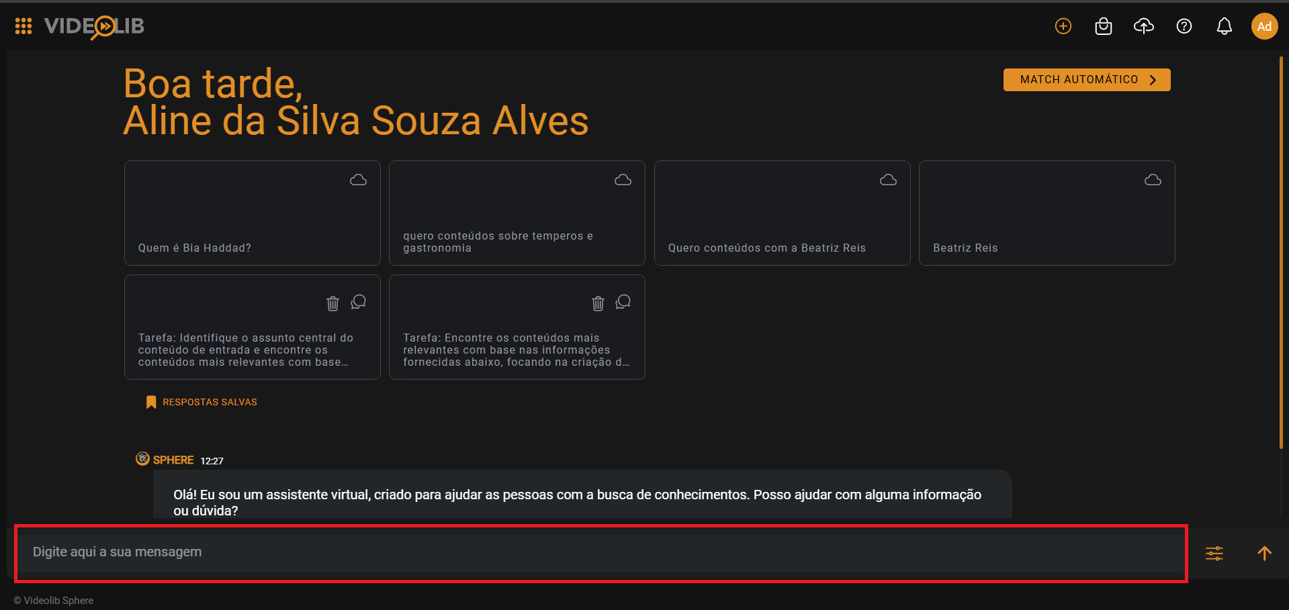Open the 'Ad' user avatar menu
Image resolution: width=1289 pixels, height=610 pixels.
[1264, 26]
